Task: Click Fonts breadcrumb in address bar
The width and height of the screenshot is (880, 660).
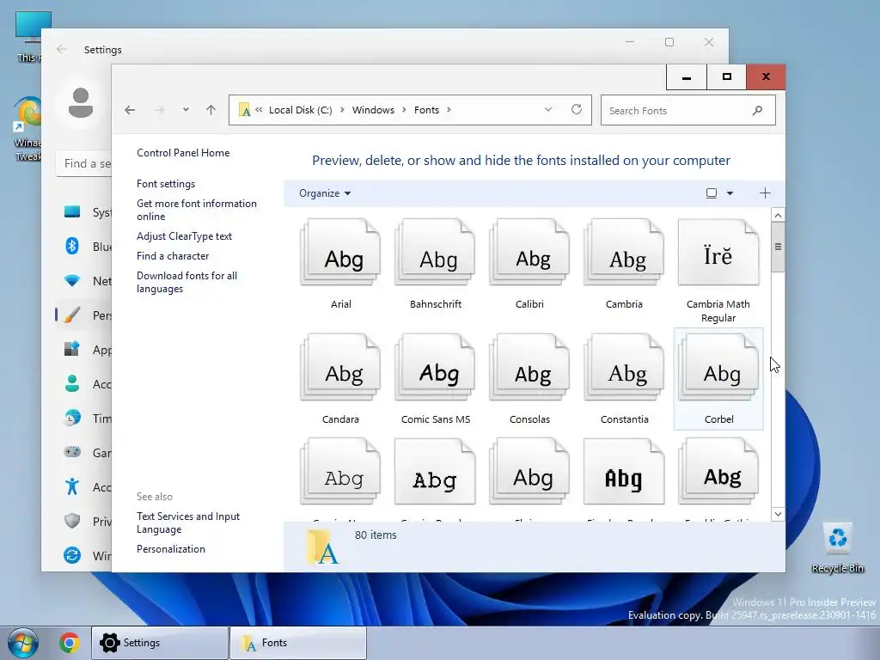Action: [x=426, y=110]
